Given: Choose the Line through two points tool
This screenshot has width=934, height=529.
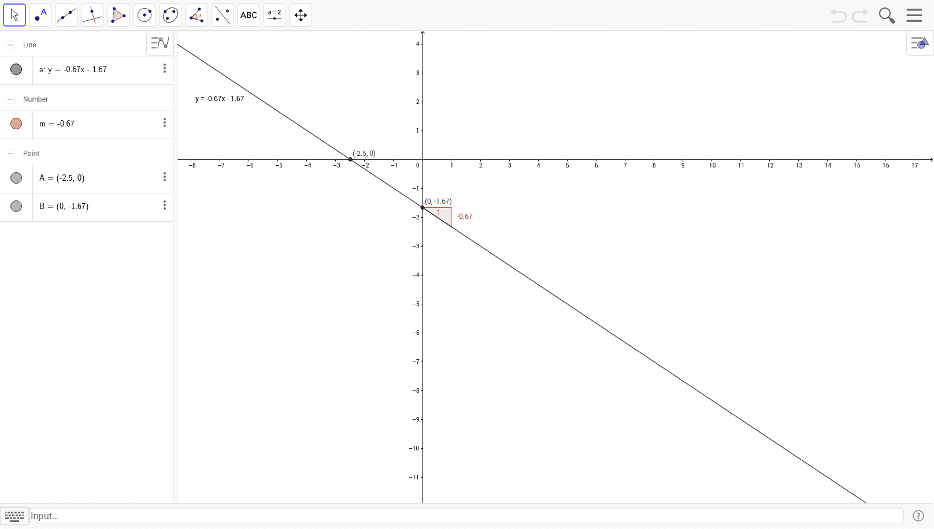Looking at the screenshot, I should click(x=66, y=15).
